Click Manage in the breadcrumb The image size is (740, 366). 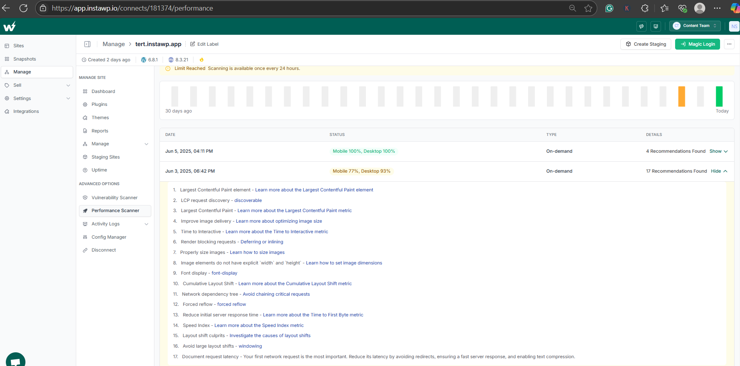pos(114,44)
